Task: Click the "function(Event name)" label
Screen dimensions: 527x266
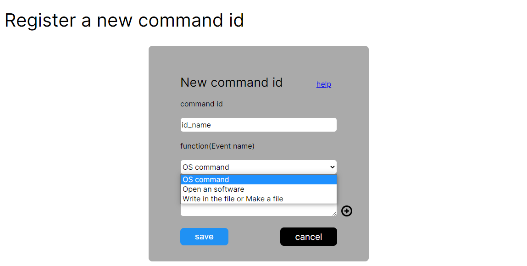Action: [217, 146]
